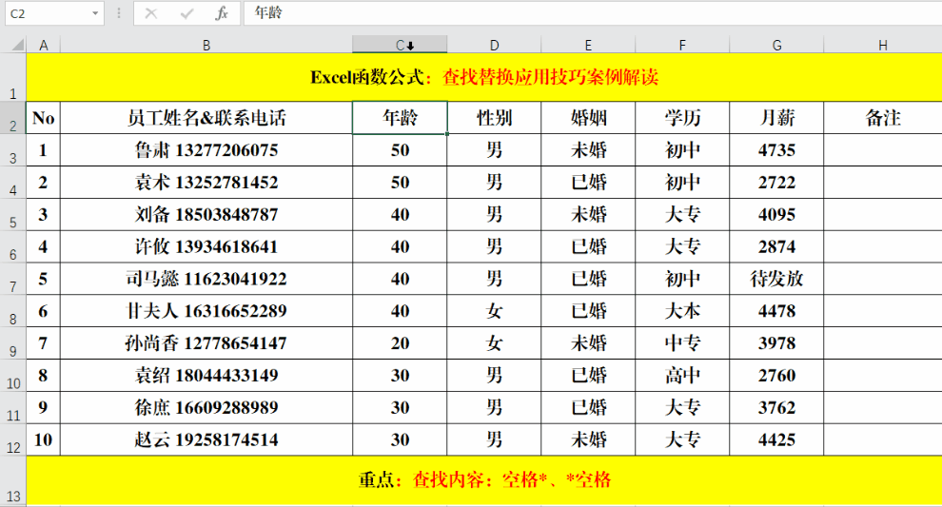This screenshot has width=942, height=507.
Task: Click salary cell 2874
Action: pyautogui.click(x=776, y=247)
